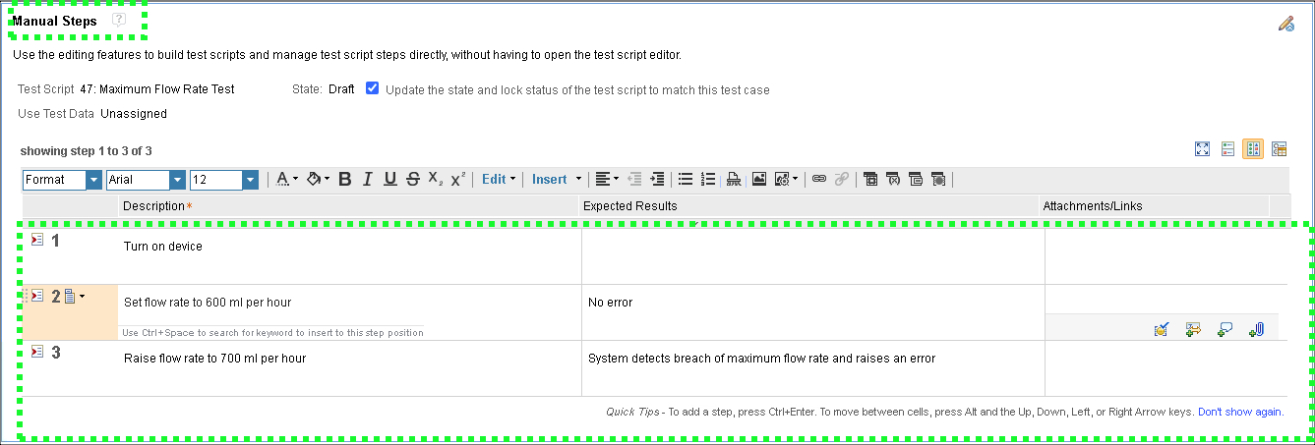Switch to full-screen view of steps
Screen dimensions: 1315x445
coord(1202,149)
